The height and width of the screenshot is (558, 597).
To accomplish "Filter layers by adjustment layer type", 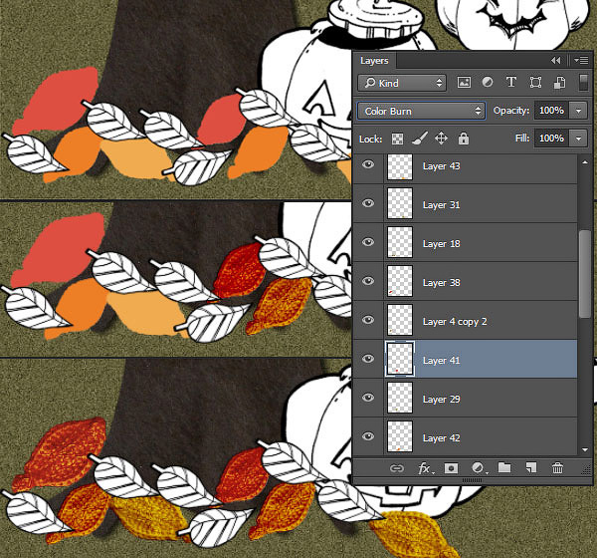I will coord(488,83).
